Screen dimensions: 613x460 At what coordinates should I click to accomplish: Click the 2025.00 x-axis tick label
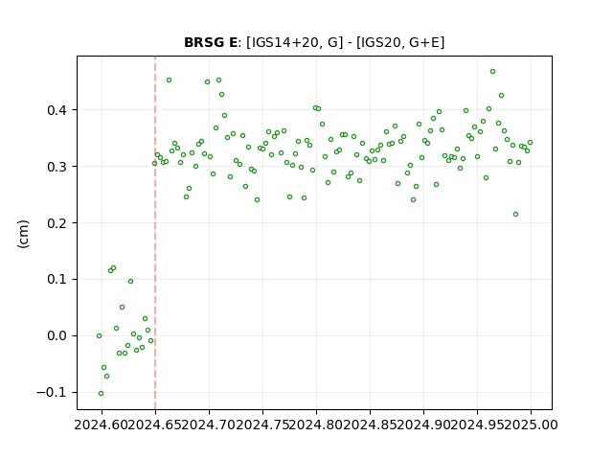[531, 425]
